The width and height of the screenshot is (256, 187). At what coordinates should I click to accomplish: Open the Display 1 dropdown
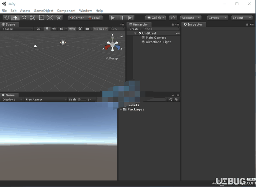12,100
